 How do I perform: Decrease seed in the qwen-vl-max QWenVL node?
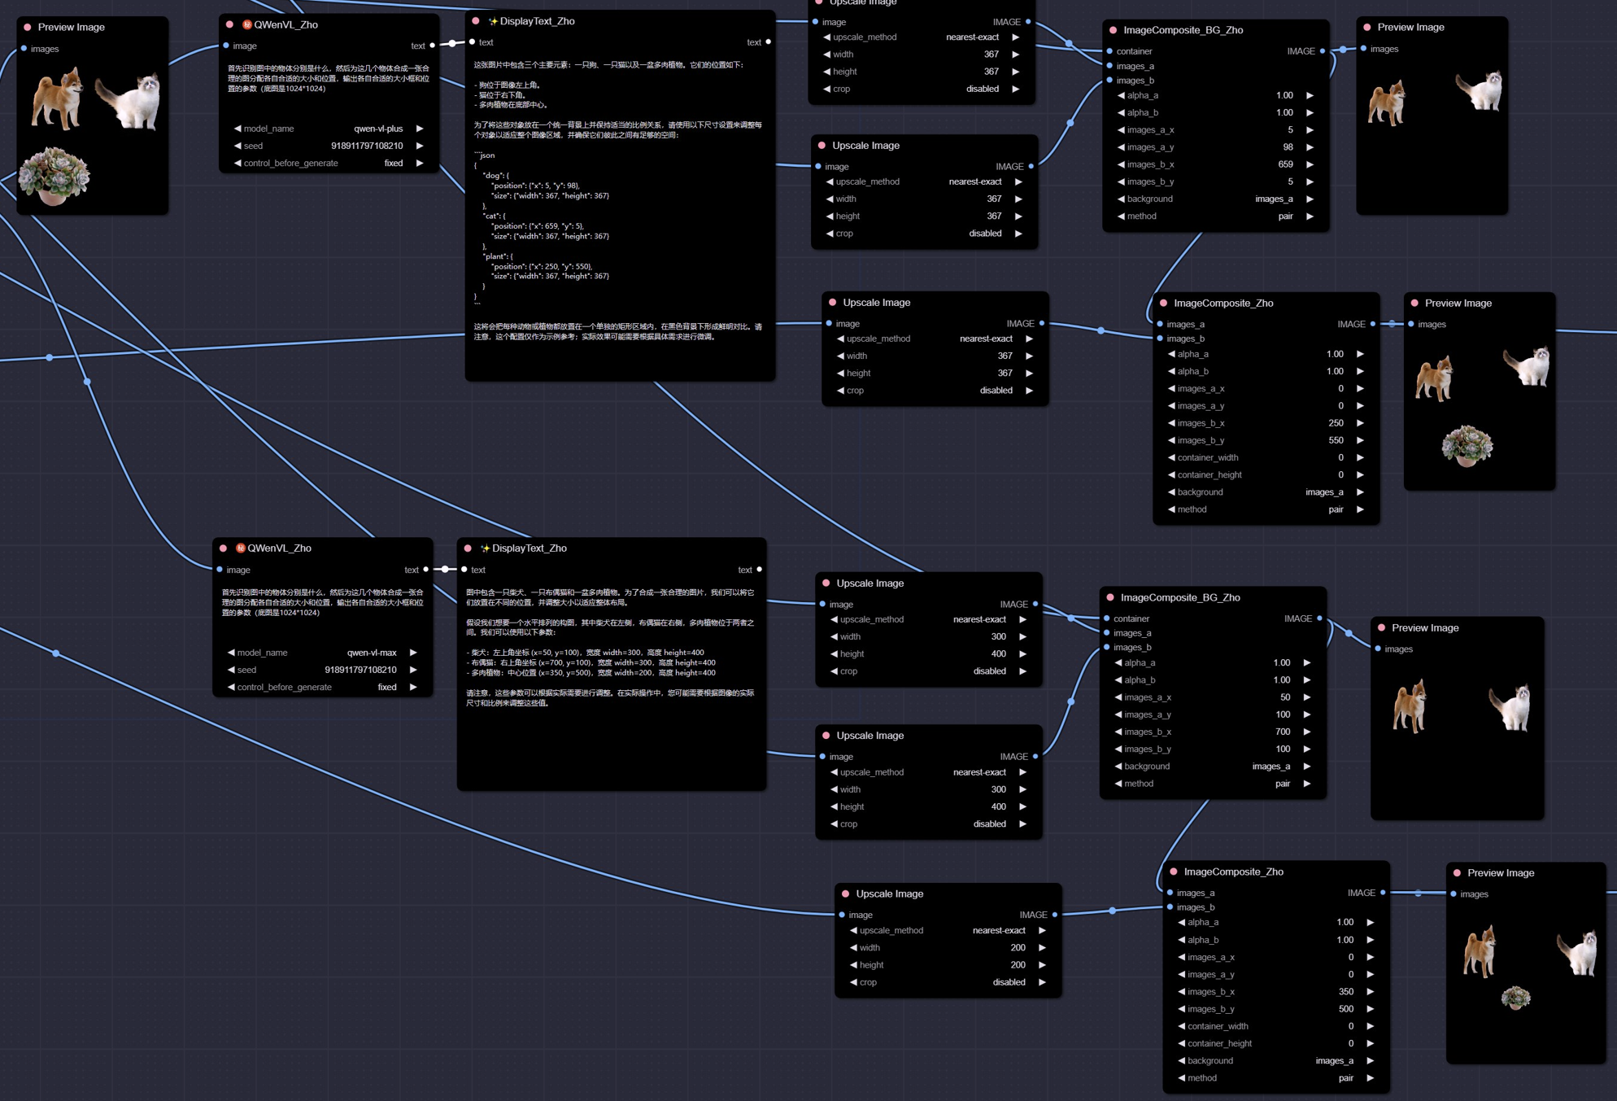(x=231, y=670)
